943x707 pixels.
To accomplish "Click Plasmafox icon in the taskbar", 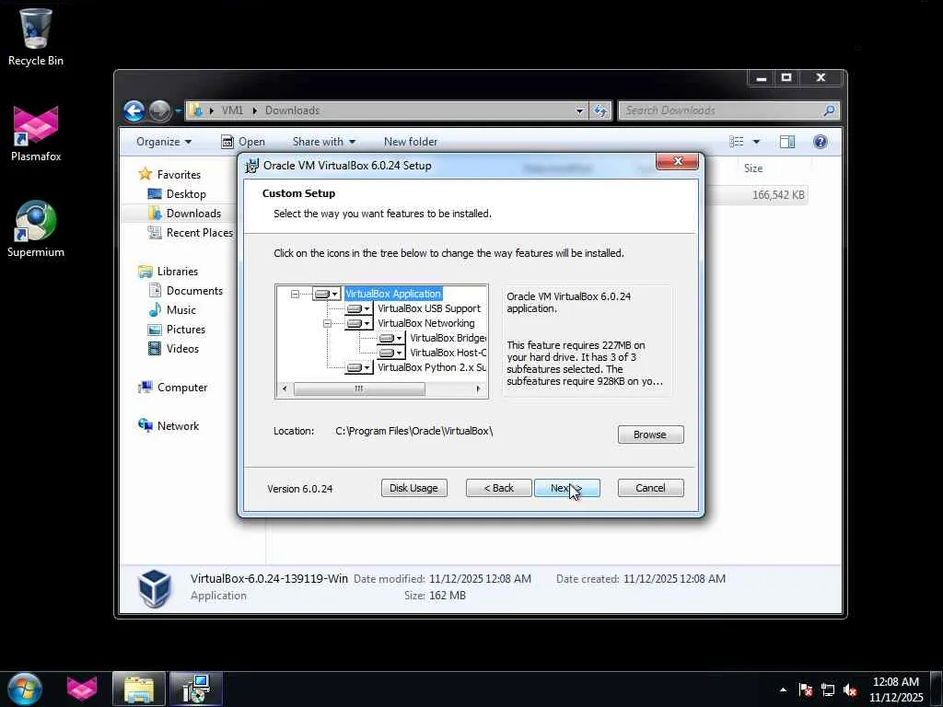I will pyautogui.click(x=82, y=689).
